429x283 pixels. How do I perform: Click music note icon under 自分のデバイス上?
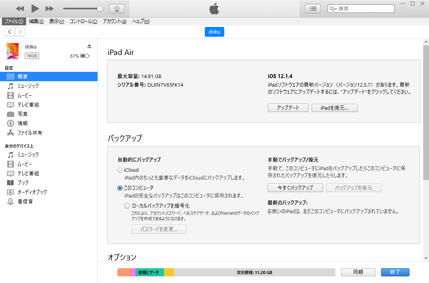pyautogui.click(x=11, y=155)
